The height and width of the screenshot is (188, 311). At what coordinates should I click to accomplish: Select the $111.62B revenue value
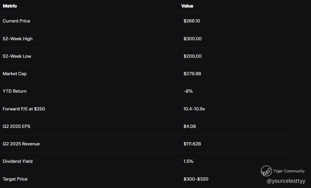click(192, 144)
